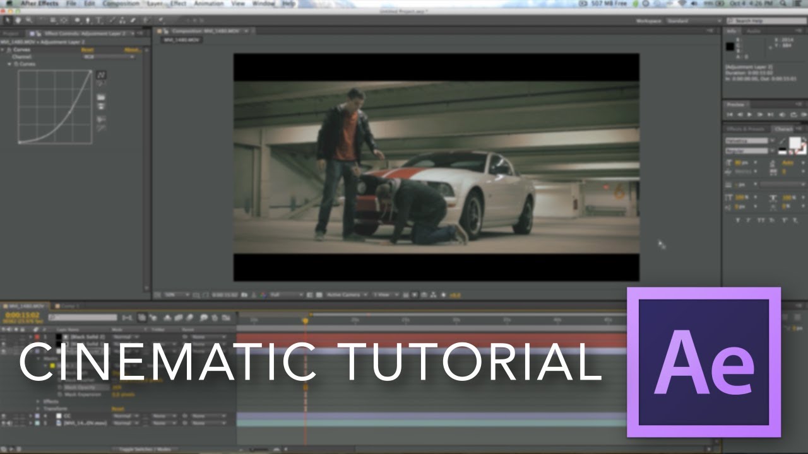Click Reset next to Transform
This screenshot has width=808, height=454.
pos(117,409)
